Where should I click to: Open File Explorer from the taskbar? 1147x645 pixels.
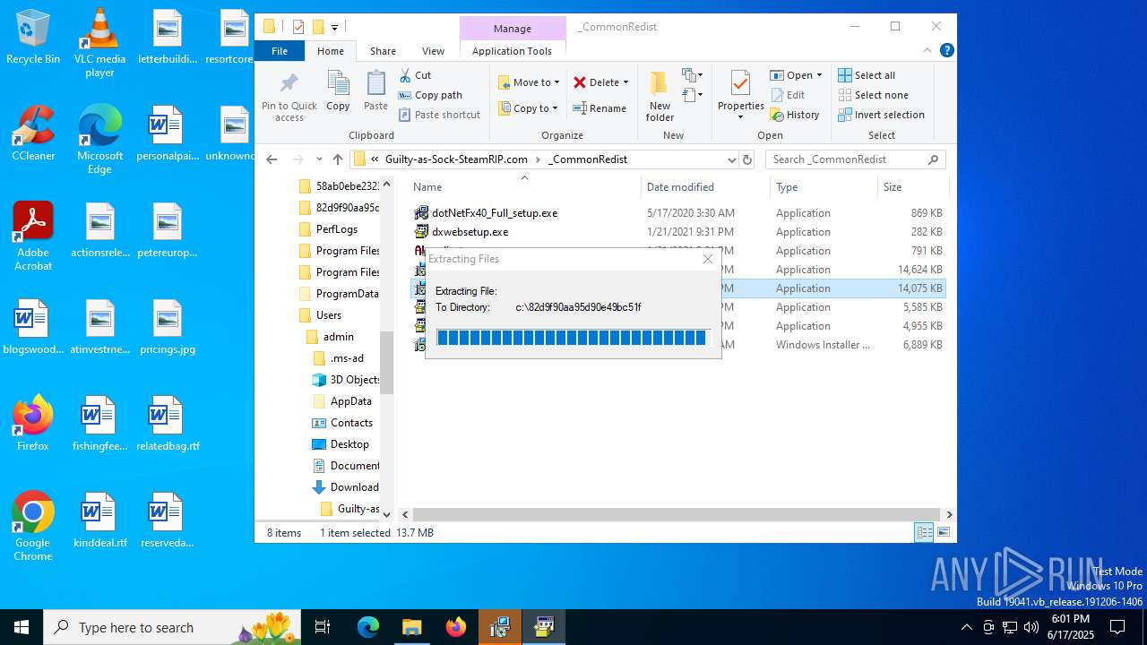[x=411, y=627]
